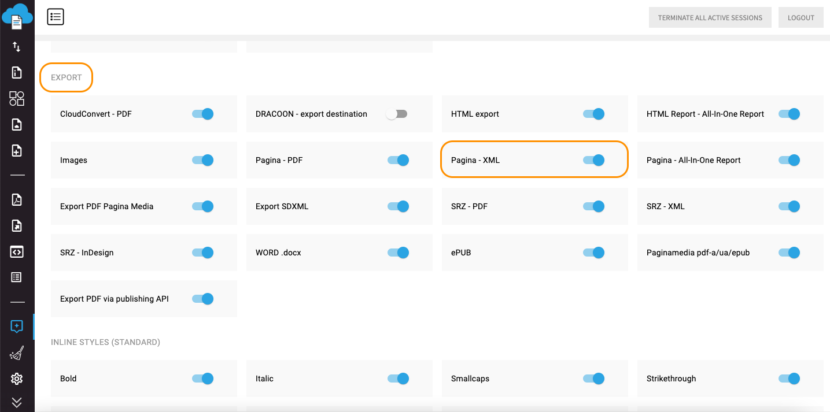Image resolution: width=830 pixels, height=412 pixels.
Task: Disable the CloudConvert - PDF toggle
Action: [203, 114]
